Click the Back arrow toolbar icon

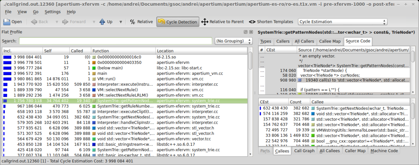[34, 22]
